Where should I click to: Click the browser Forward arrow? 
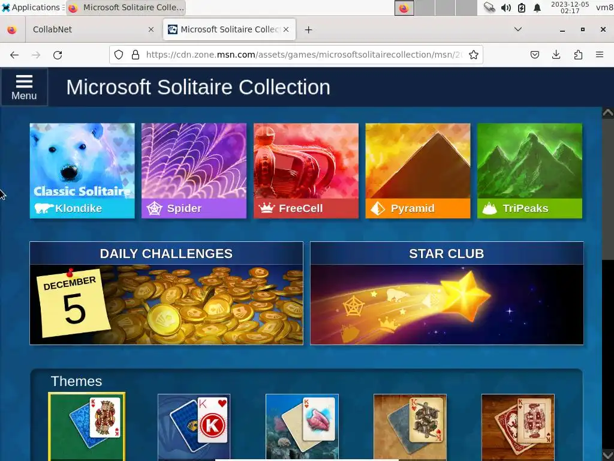click(x=36, y=55)
